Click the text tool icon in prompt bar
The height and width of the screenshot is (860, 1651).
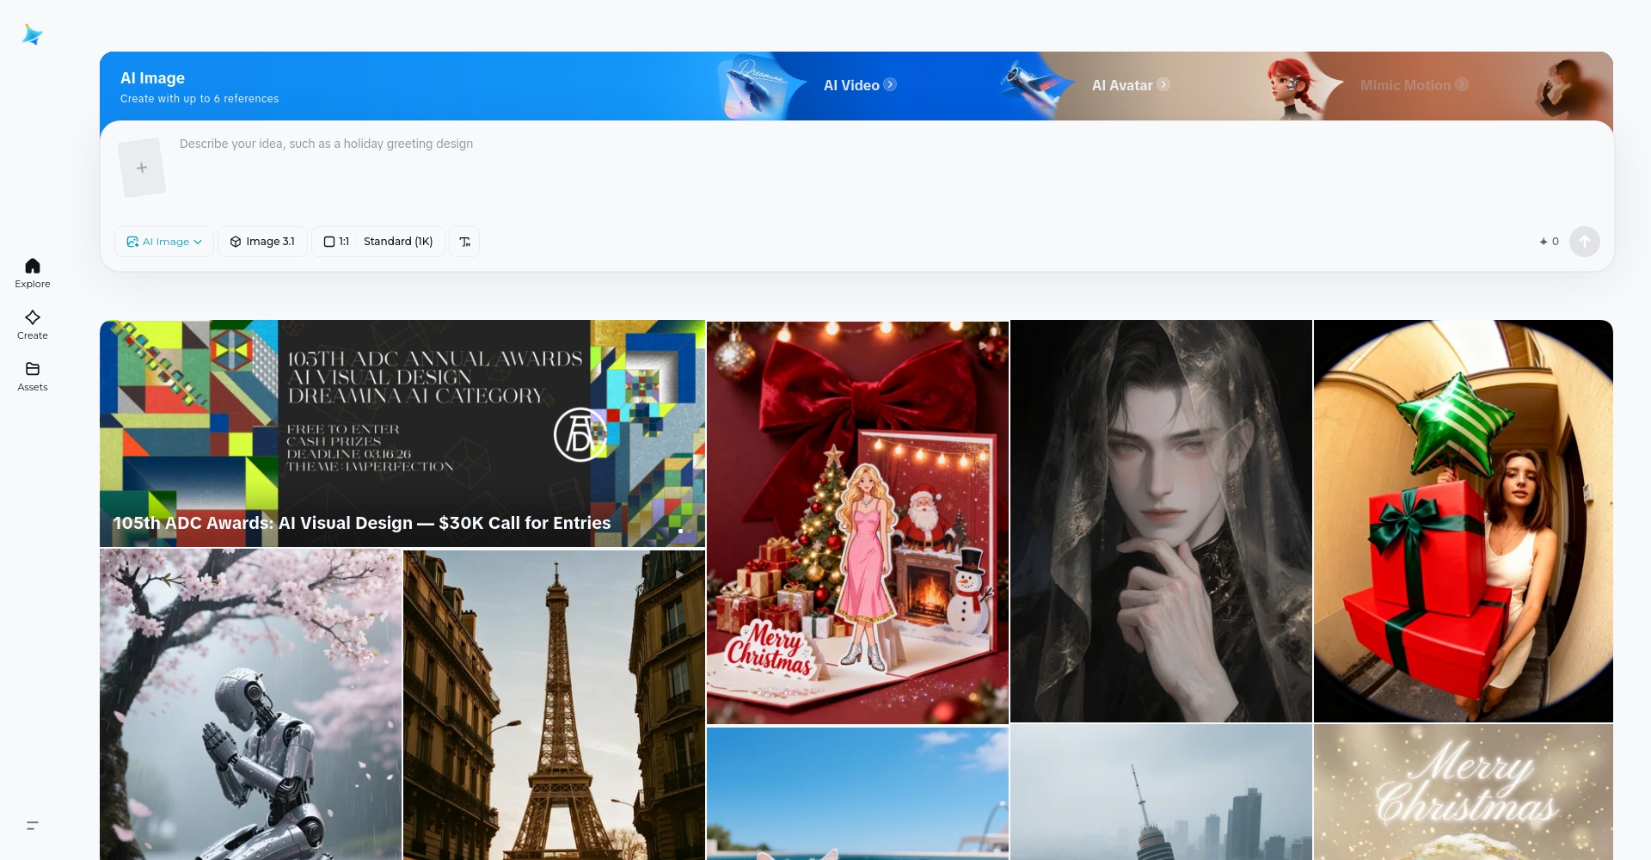(464, 242)
